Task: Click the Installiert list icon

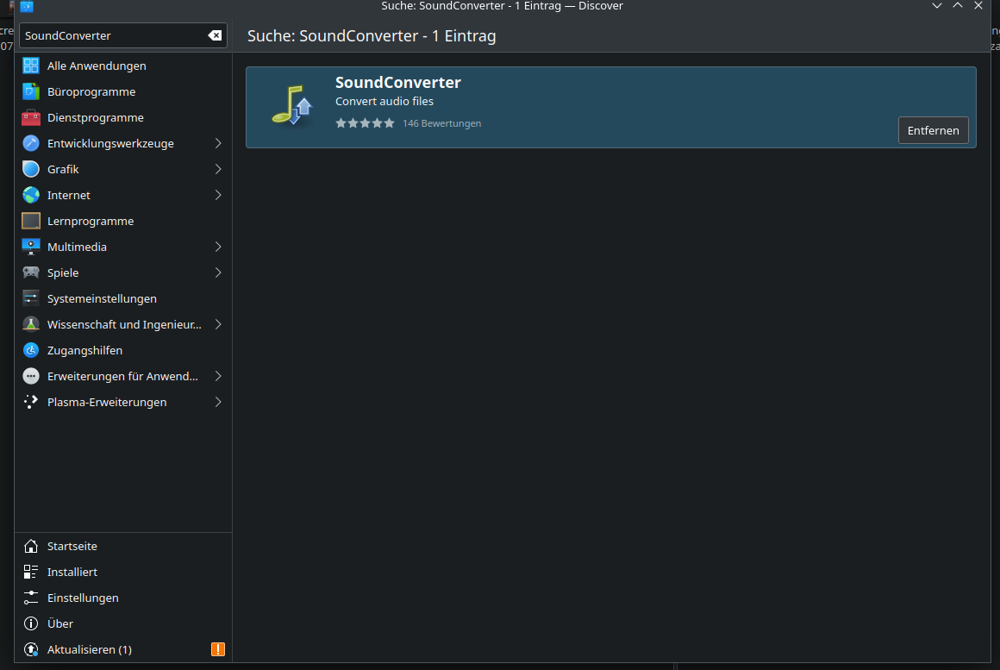Action: click(x=31, y=572)
